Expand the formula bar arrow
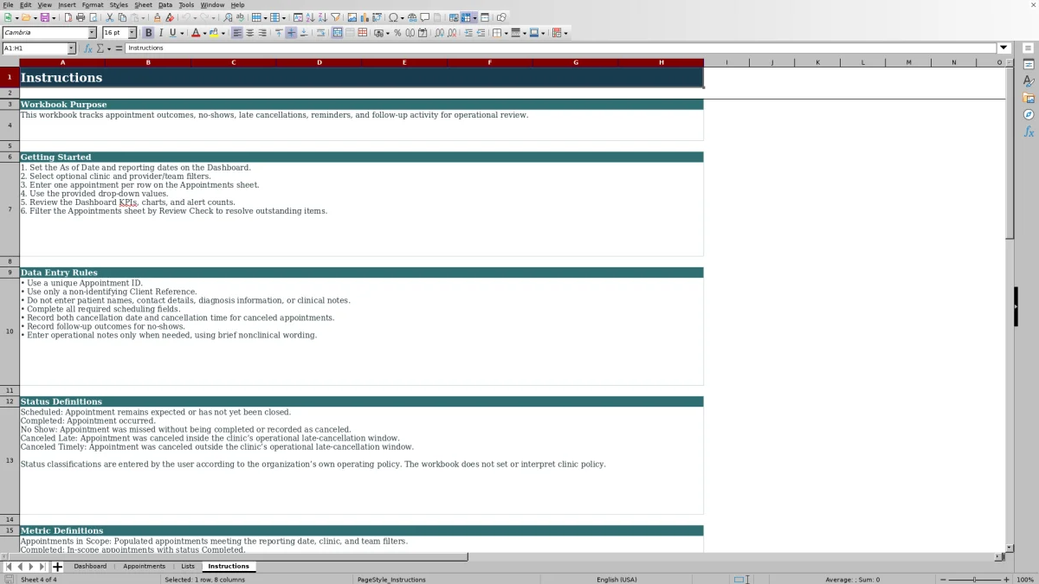The width and height of the screenshot is (1039, 584). click(1004, 48)
